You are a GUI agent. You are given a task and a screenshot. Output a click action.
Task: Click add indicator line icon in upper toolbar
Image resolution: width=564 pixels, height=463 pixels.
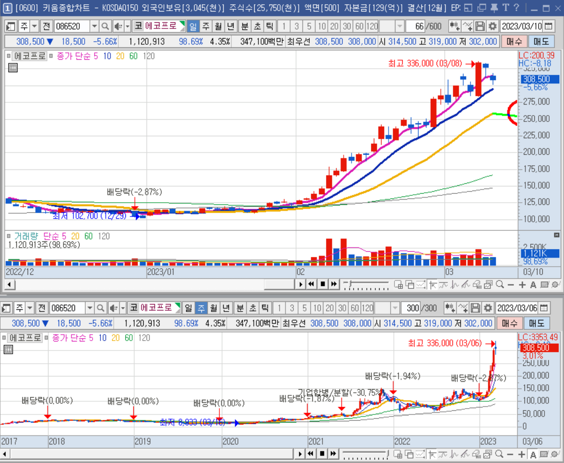click(x=467, y=26)
